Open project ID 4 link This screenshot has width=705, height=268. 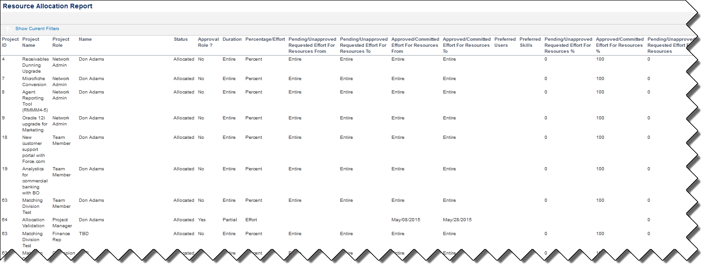(x=3, y=59)
